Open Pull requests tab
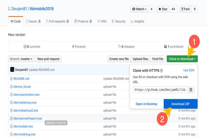 coord(57,21)
